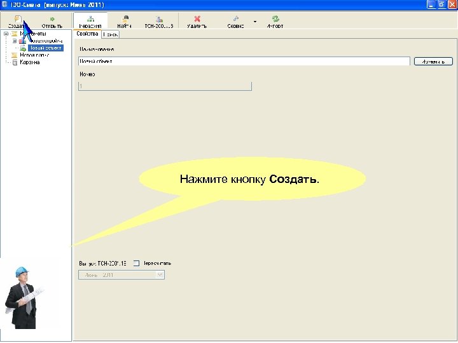The height and width of the screenshot is (343, 458).
Task: Switch to the Свойства tab
Action: click(x=87, y=34)
